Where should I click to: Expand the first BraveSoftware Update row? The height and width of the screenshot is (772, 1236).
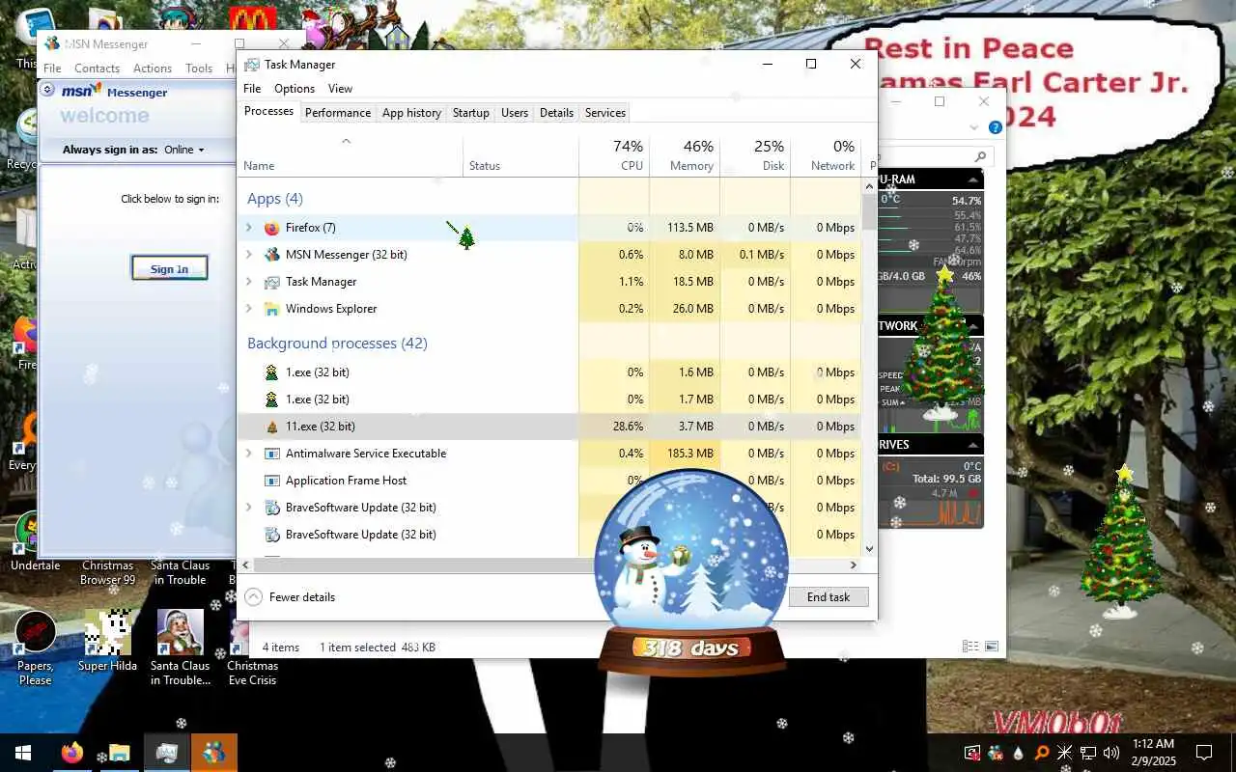tap(249, 508)
